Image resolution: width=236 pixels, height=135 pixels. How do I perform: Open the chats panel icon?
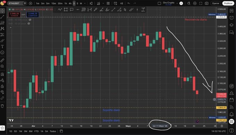[x=231, y=32]
